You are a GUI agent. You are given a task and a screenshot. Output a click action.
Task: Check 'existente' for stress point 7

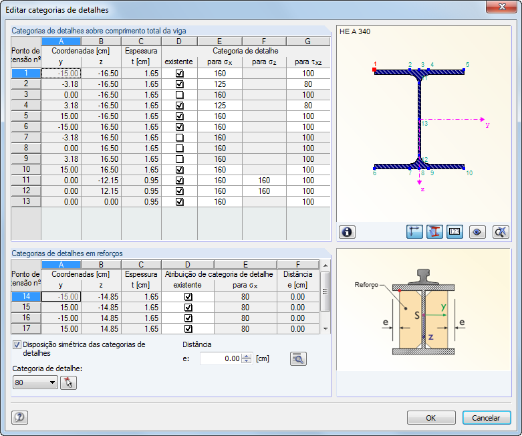click(179, 138)
